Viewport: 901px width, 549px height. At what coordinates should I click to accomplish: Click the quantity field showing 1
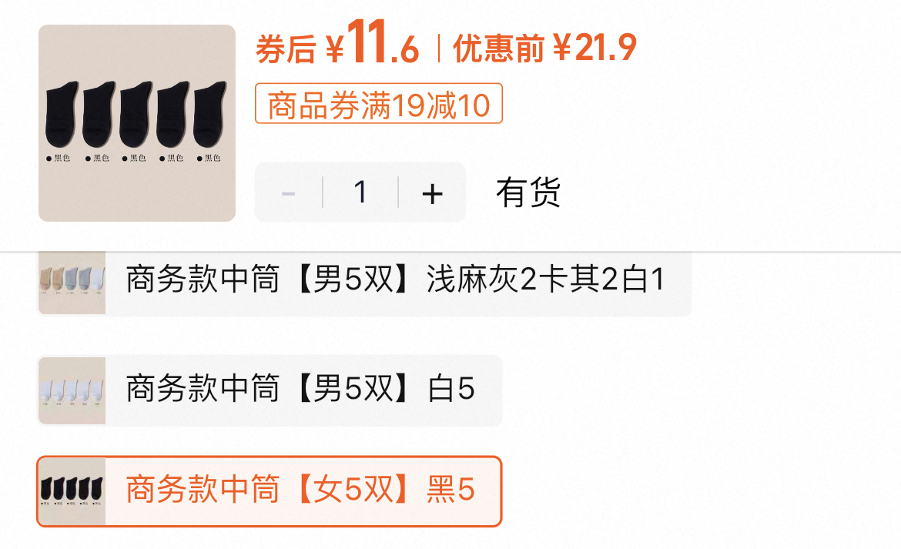[x=360, y=192]
